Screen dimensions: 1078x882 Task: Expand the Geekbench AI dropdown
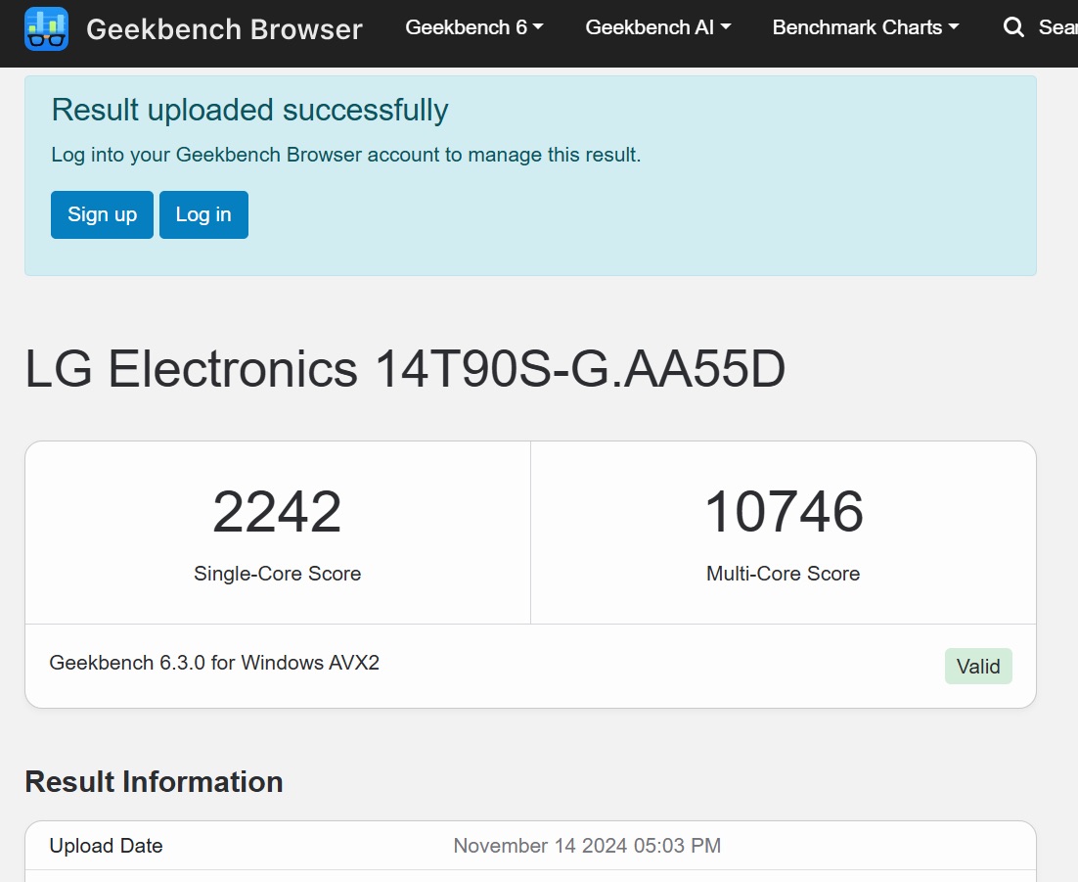[657, 27]
